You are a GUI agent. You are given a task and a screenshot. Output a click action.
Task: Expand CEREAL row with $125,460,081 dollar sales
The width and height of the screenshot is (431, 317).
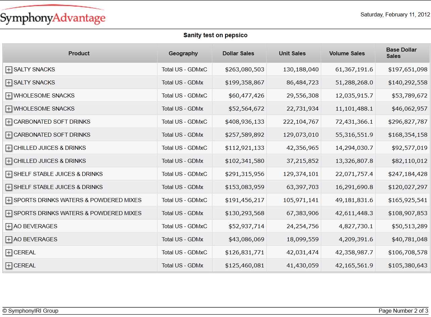coord(9,266)
